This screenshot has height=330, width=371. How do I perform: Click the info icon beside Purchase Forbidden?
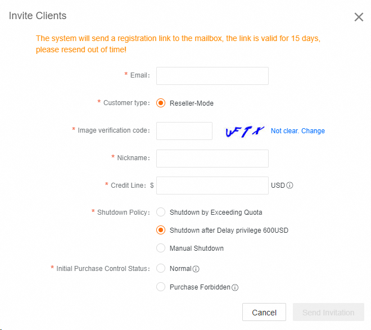(x=235, y=287)
